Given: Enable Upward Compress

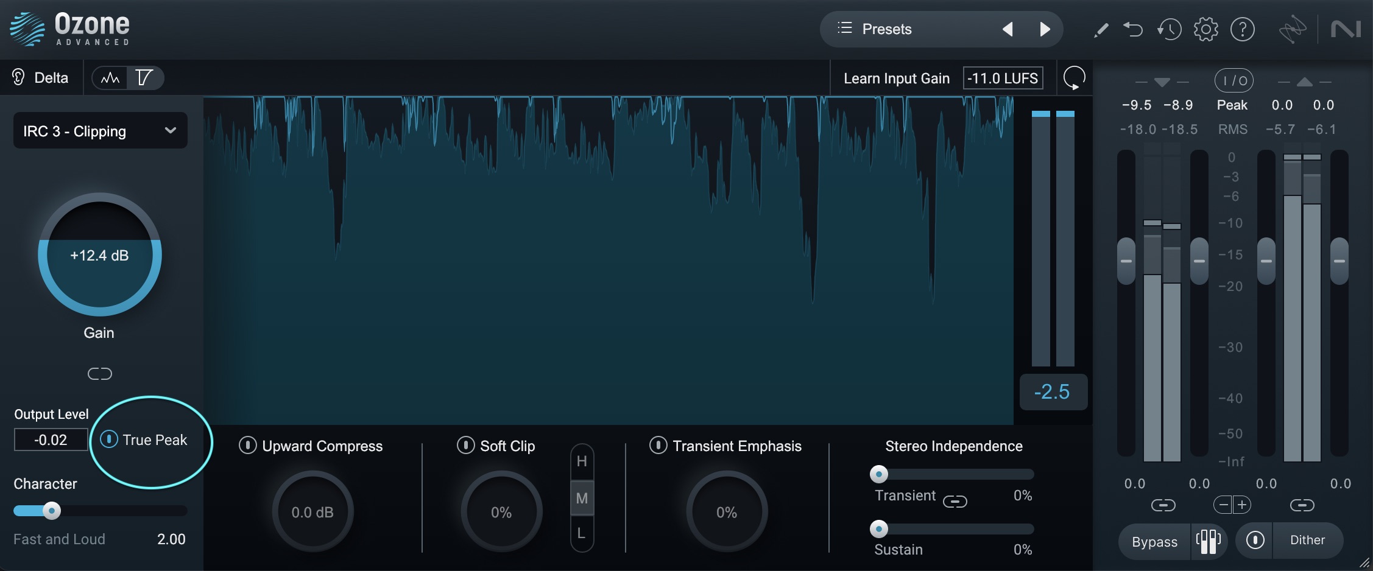Looking at the screenshot, I should (x=247, y=446).
